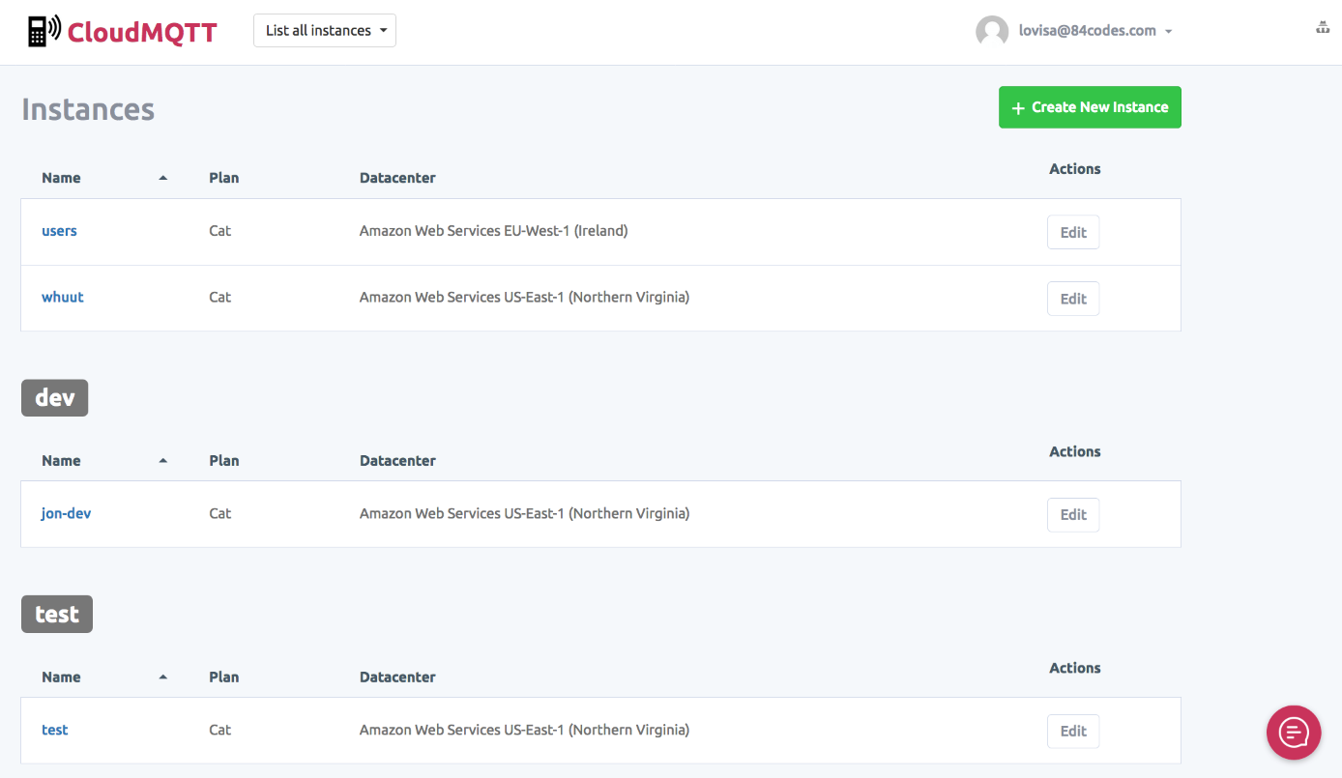Edit the users instance
The width and height of the screenshot is (1342, 778).
(x=1073, y=233)
